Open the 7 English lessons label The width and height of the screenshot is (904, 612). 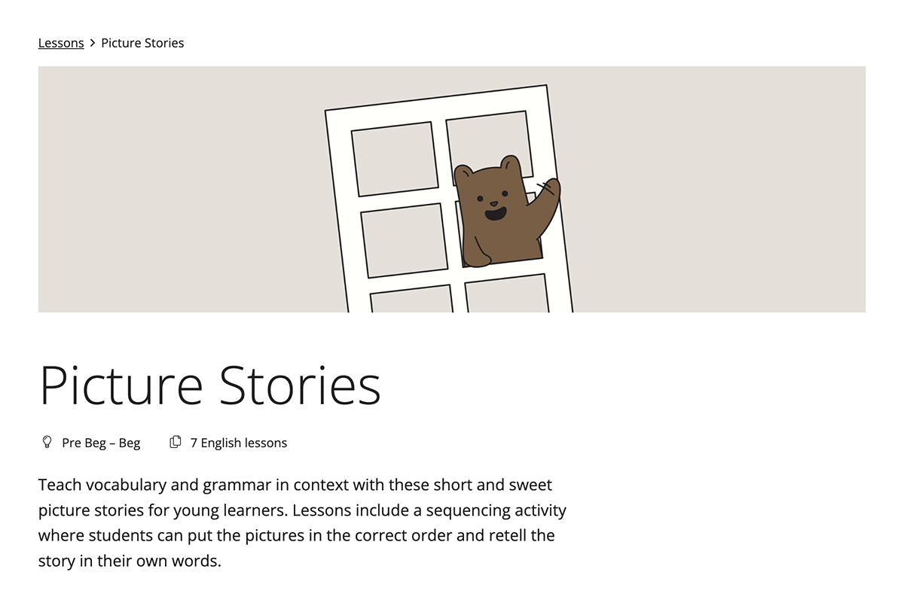[x=239, y=443]
